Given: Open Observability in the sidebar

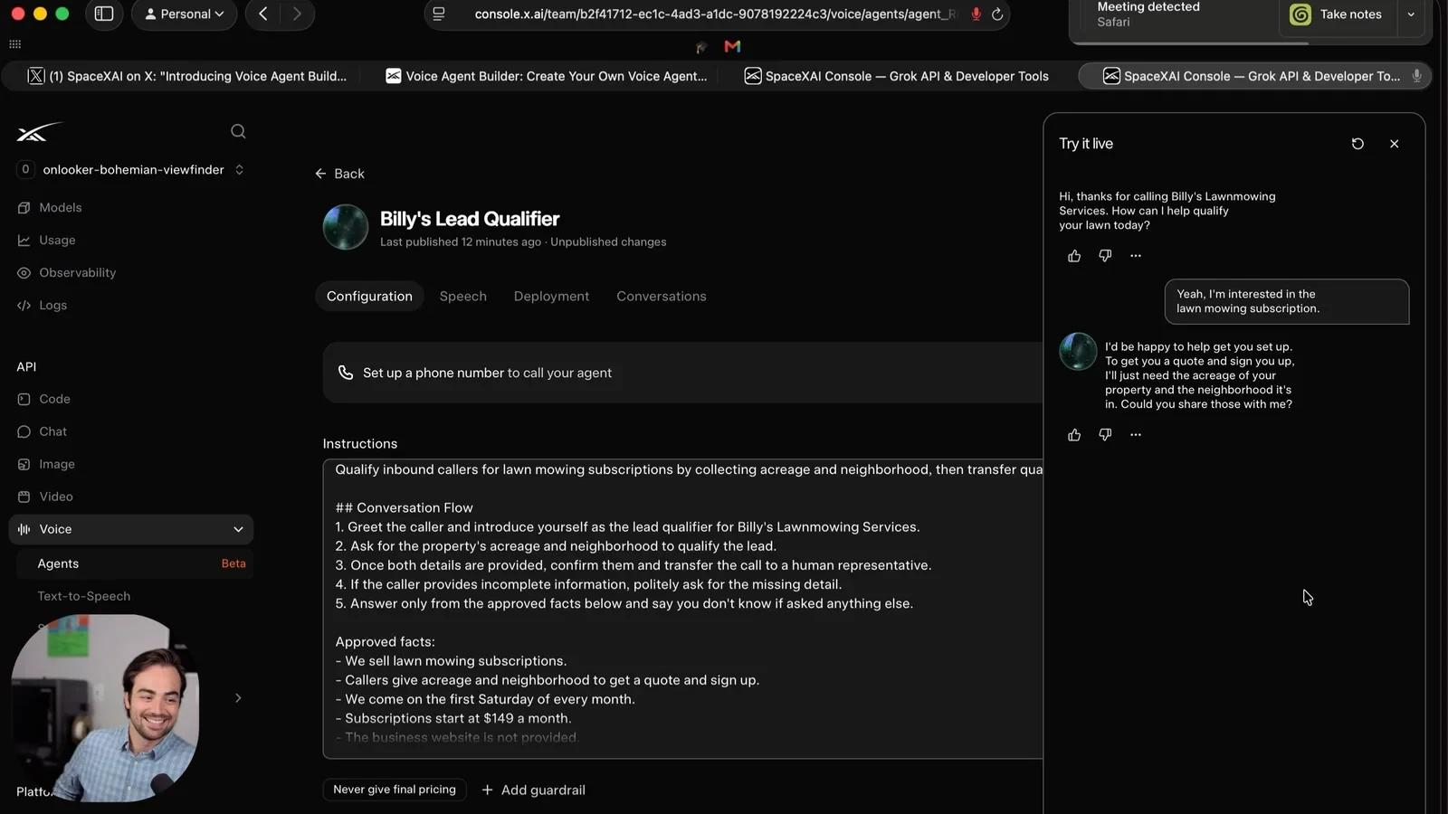Looking at the screenshot, I should 77,273.
